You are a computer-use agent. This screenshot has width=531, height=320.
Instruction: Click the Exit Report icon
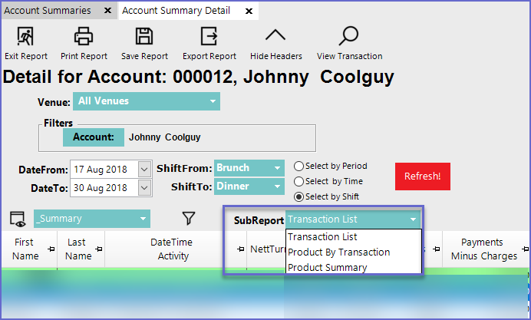pyautogui.click(x=25, y=36)
